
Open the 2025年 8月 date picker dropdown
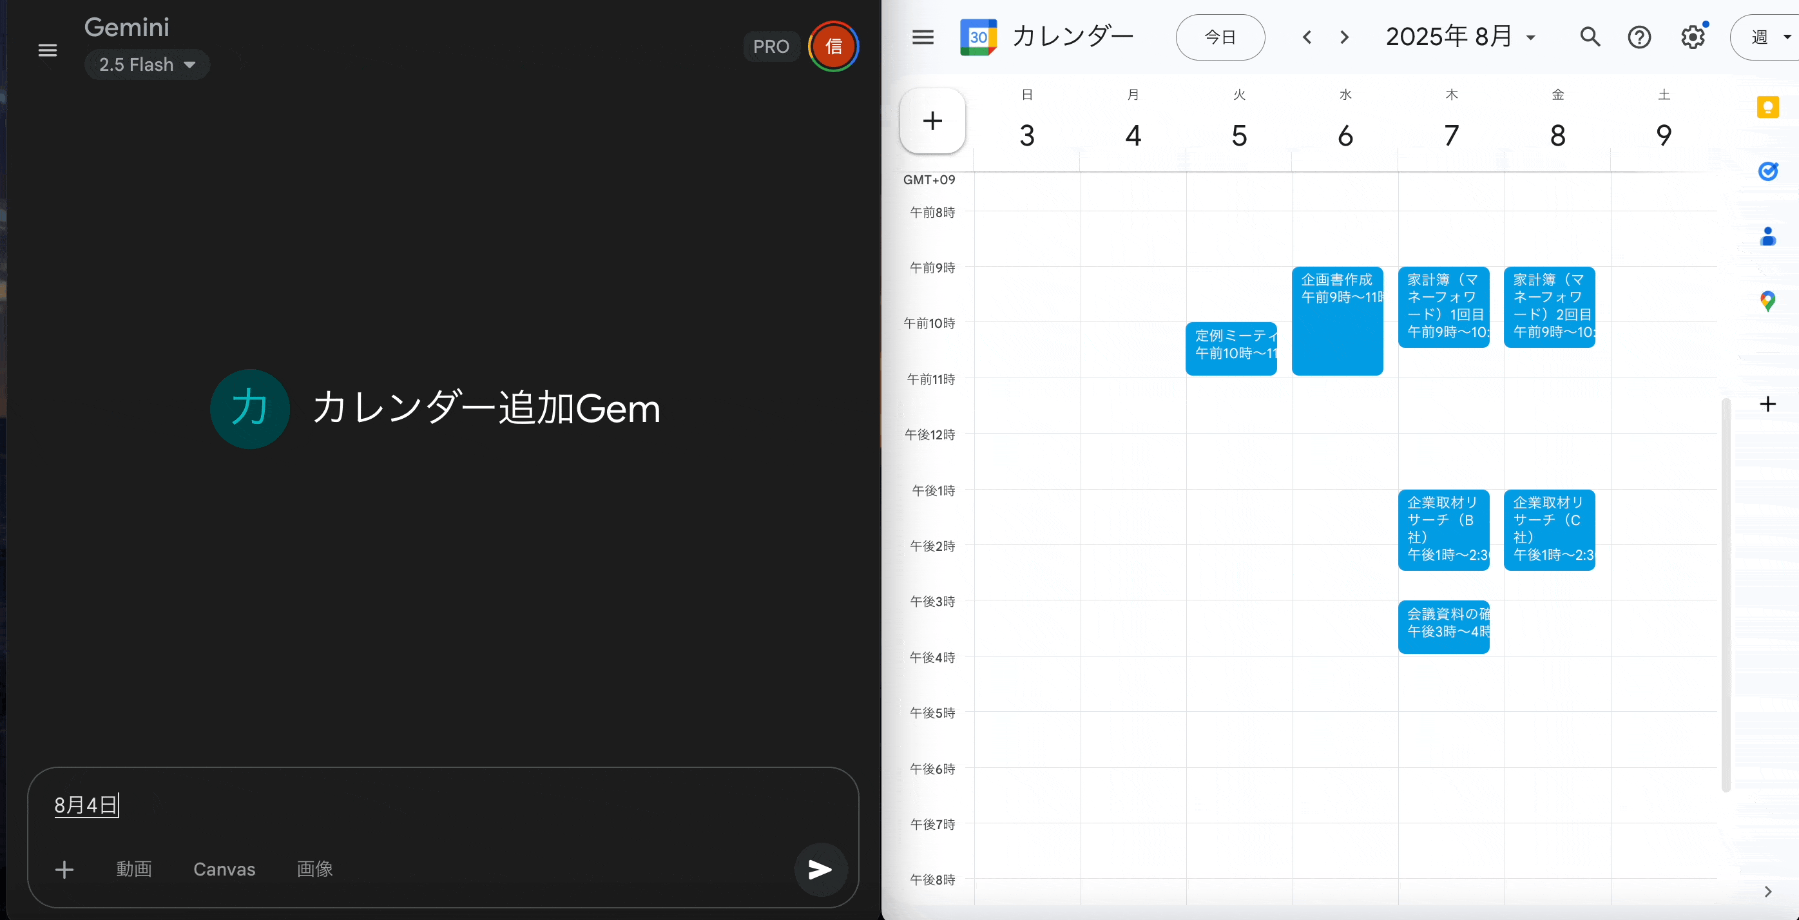click(x=1460, y=37)
